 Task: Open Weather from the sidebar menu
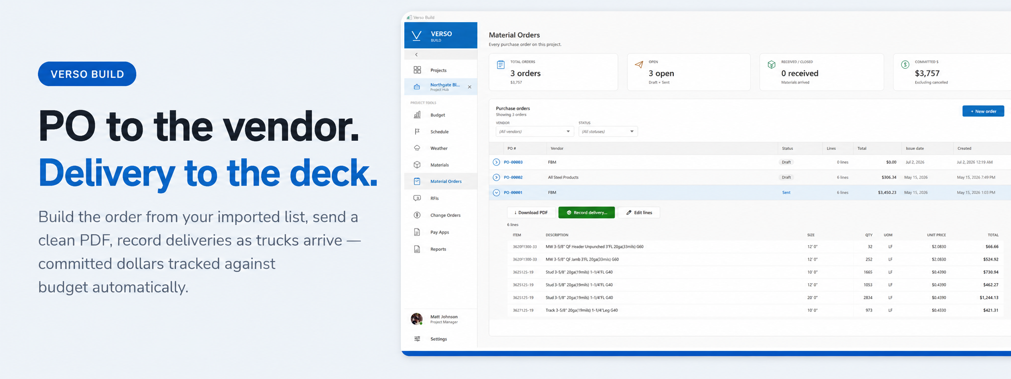439,148
